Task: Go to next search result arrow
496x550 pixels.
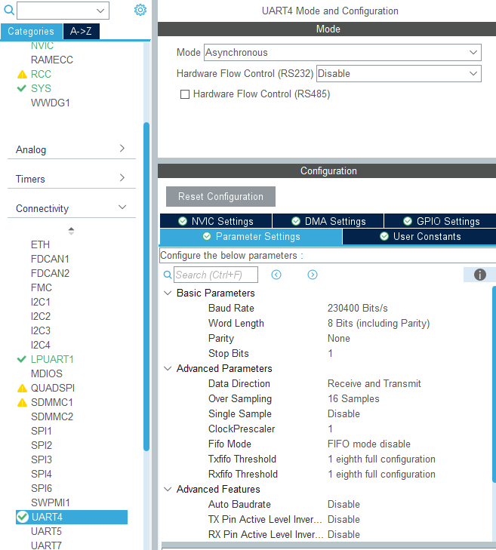Action: point(313,275)
